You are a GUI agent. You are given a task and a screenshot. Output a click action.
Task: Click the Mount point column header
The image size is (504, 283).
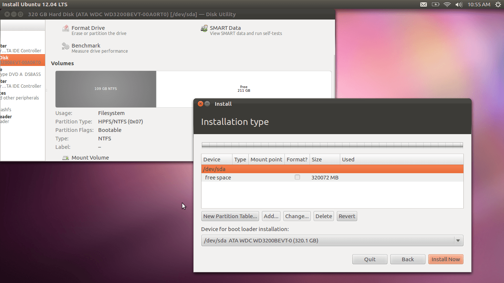(266, 160)
